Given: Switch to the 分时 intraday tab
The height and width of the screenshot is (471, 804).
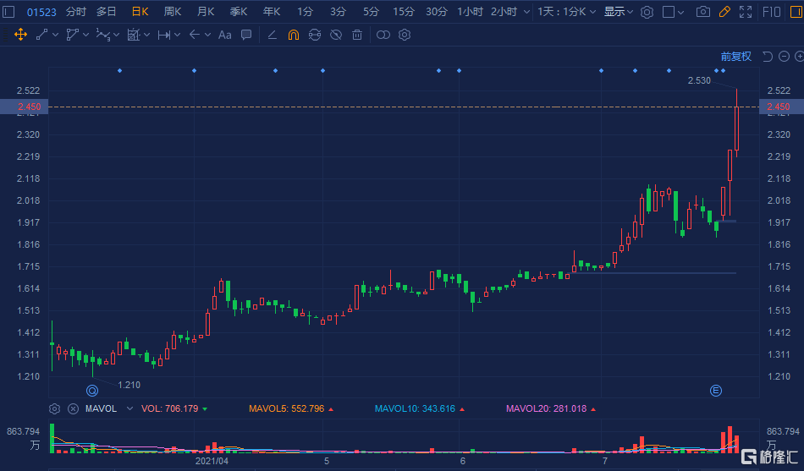Looking at the screenshot, I should coord(76,12).
